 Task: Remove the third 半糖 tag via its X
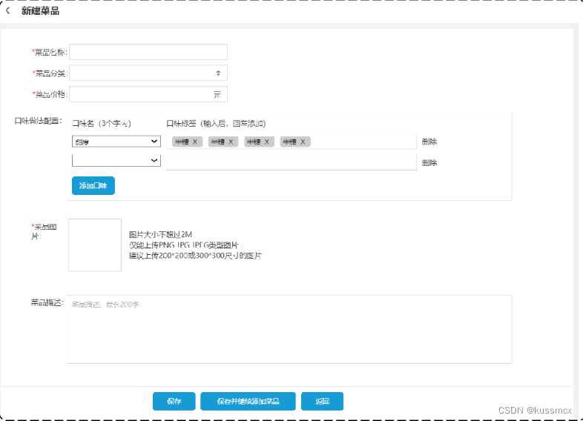pyautogui.click(x=266, y=142)
